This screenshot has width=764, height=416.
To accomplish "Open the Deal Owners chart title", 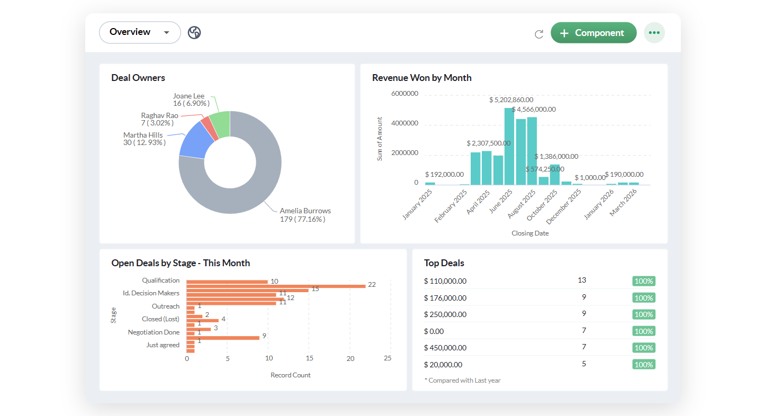I will point(138,78).
